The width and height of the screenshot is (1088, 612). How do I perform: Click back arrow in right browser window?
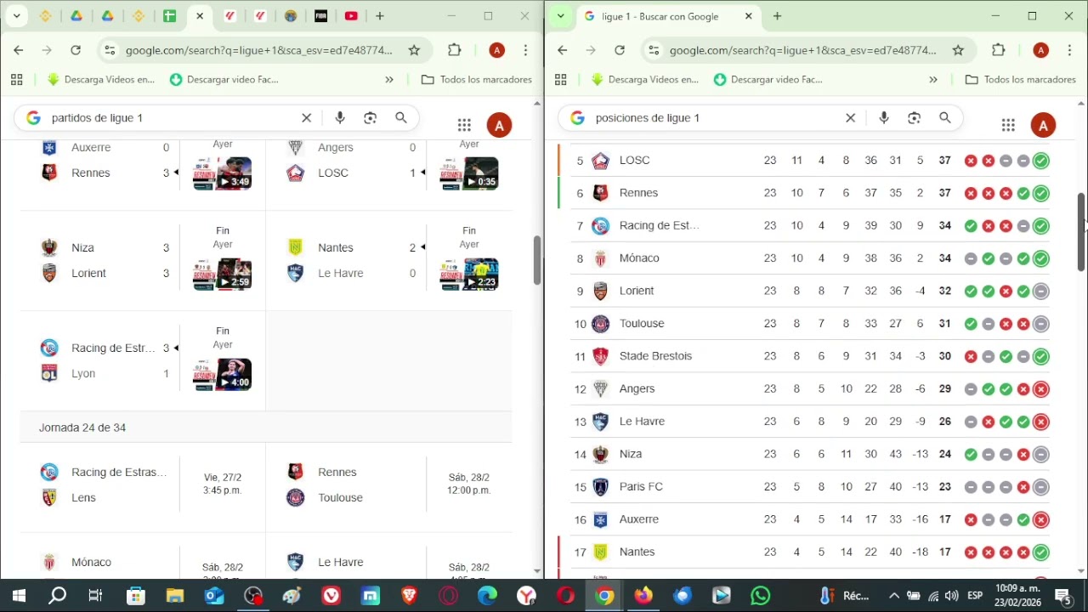click(x=562, y=50)
